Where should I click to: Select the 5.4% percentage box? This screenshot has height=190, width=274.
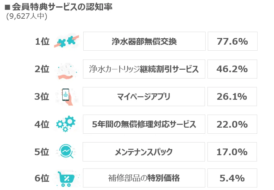(x=232, y=178)
